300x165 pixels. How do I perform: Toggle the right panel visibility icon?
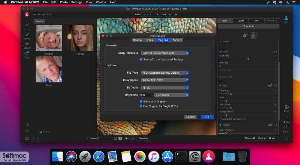pos(286,138)
